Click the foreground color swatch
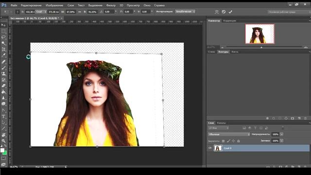Screen dimensions: 311x175 coord(2,150)
